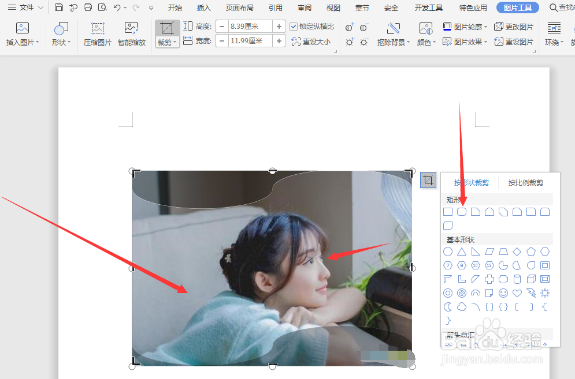Open Print Preview icon
This screenshot has width=575, height=379.
tap(102, 7)
